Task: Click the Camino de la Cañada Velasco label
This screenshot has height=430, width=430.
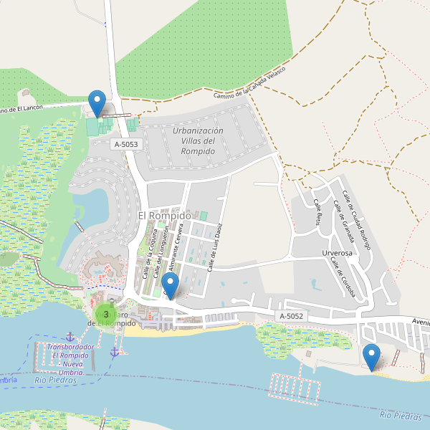Action: tap(249, 83)
